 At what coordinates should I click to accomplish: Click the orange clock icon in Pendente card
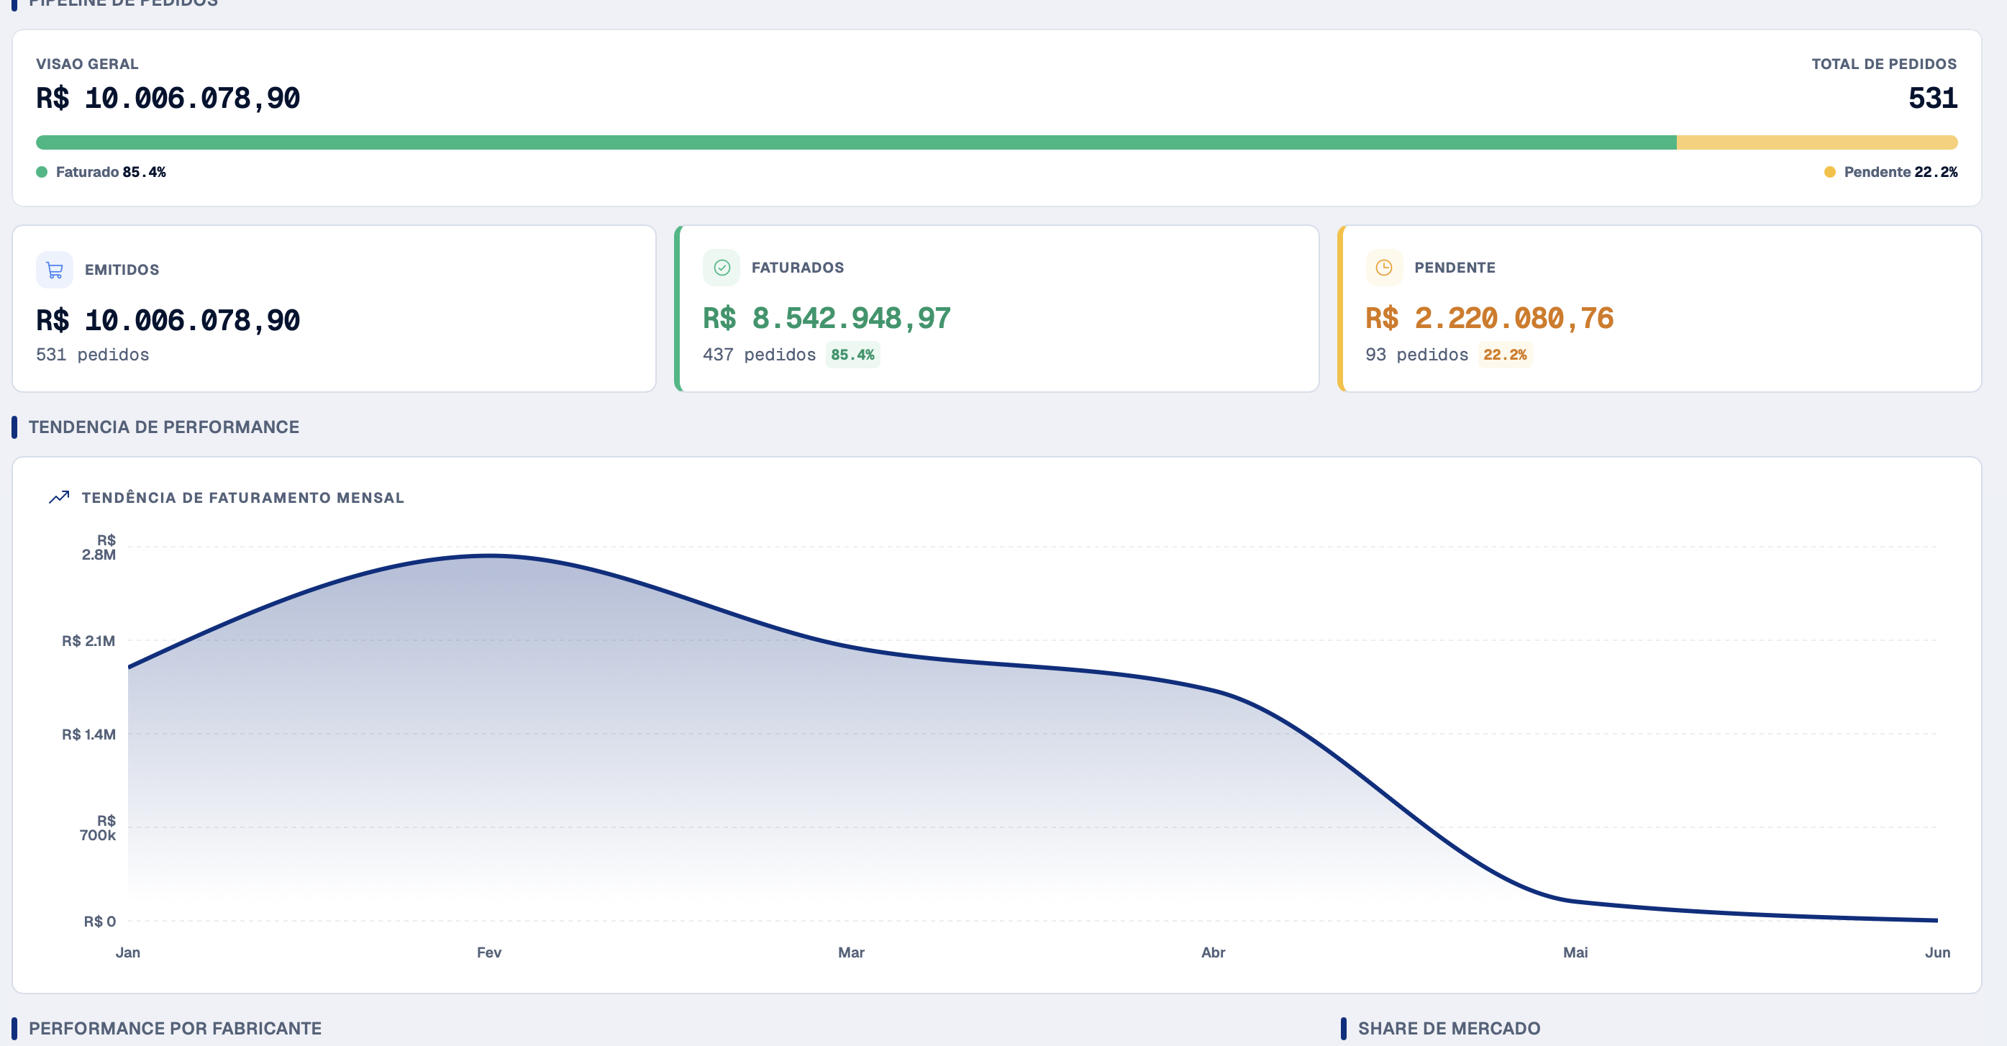pos(1384,268)
